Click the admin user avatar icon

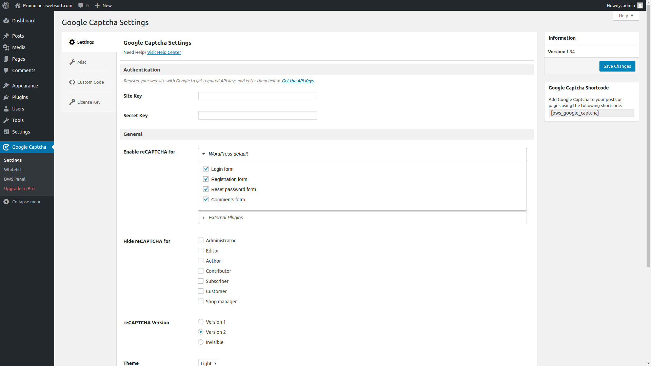(640, 5)
